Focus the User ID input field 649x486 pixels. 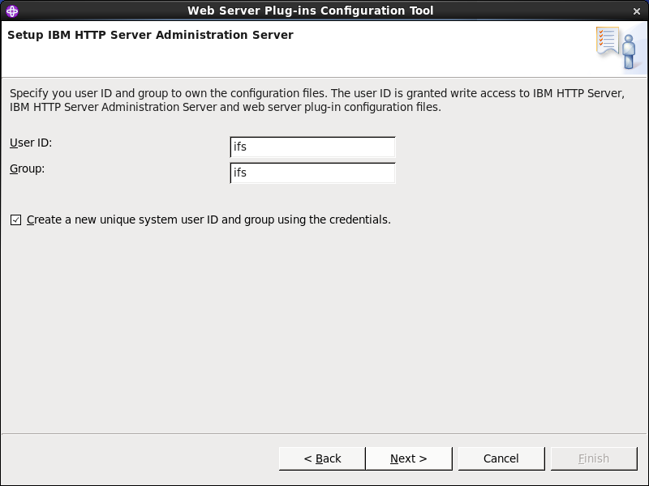pos(312,147)
